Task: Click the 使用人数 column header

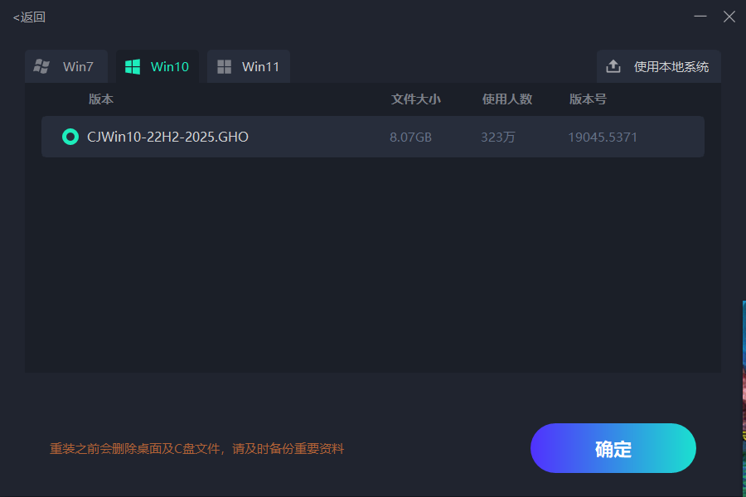Action: point(507,99)
